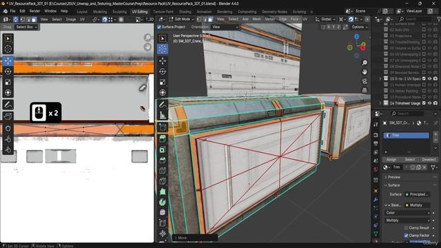Activate the 3D viewport Cursor tool
The height and width of the screenshot is (248, 441).
pos(163,49)
